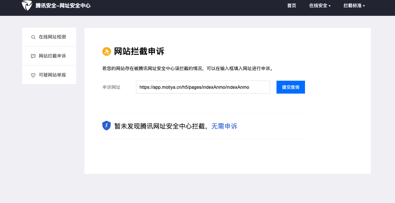Click the Tencent Security shield logo
The image size is (395, 203).
click(x=27, y=5)
